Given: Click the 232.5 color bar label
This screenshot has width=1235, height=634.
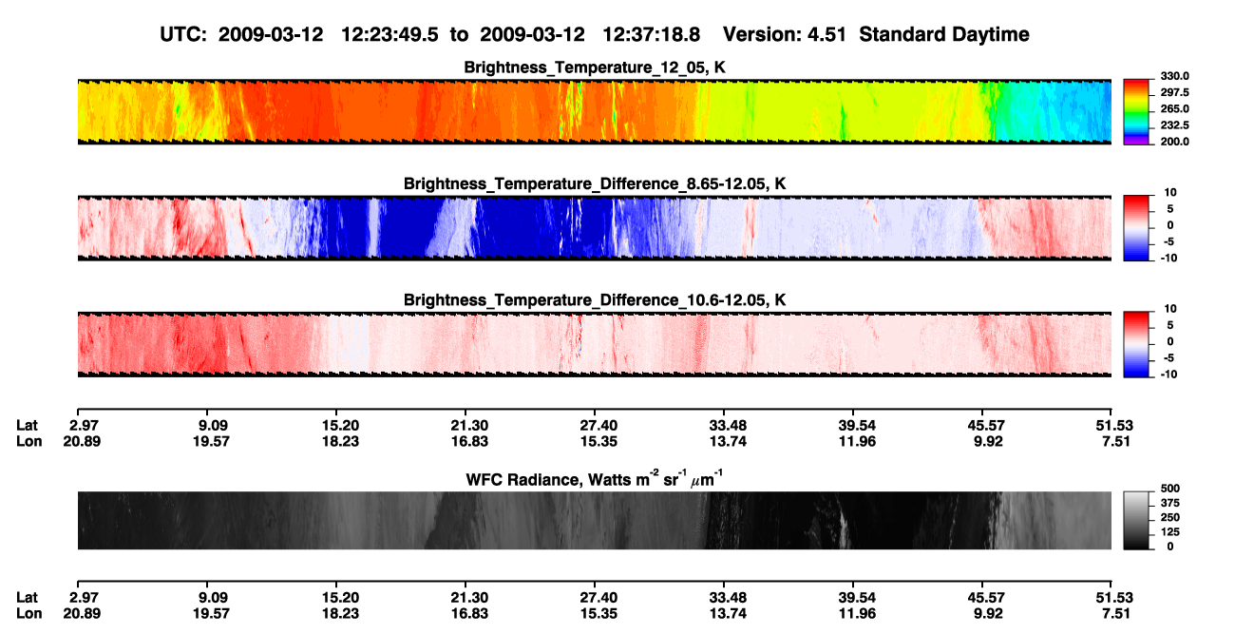Looking at the screenshot, I should (1175, 125).
